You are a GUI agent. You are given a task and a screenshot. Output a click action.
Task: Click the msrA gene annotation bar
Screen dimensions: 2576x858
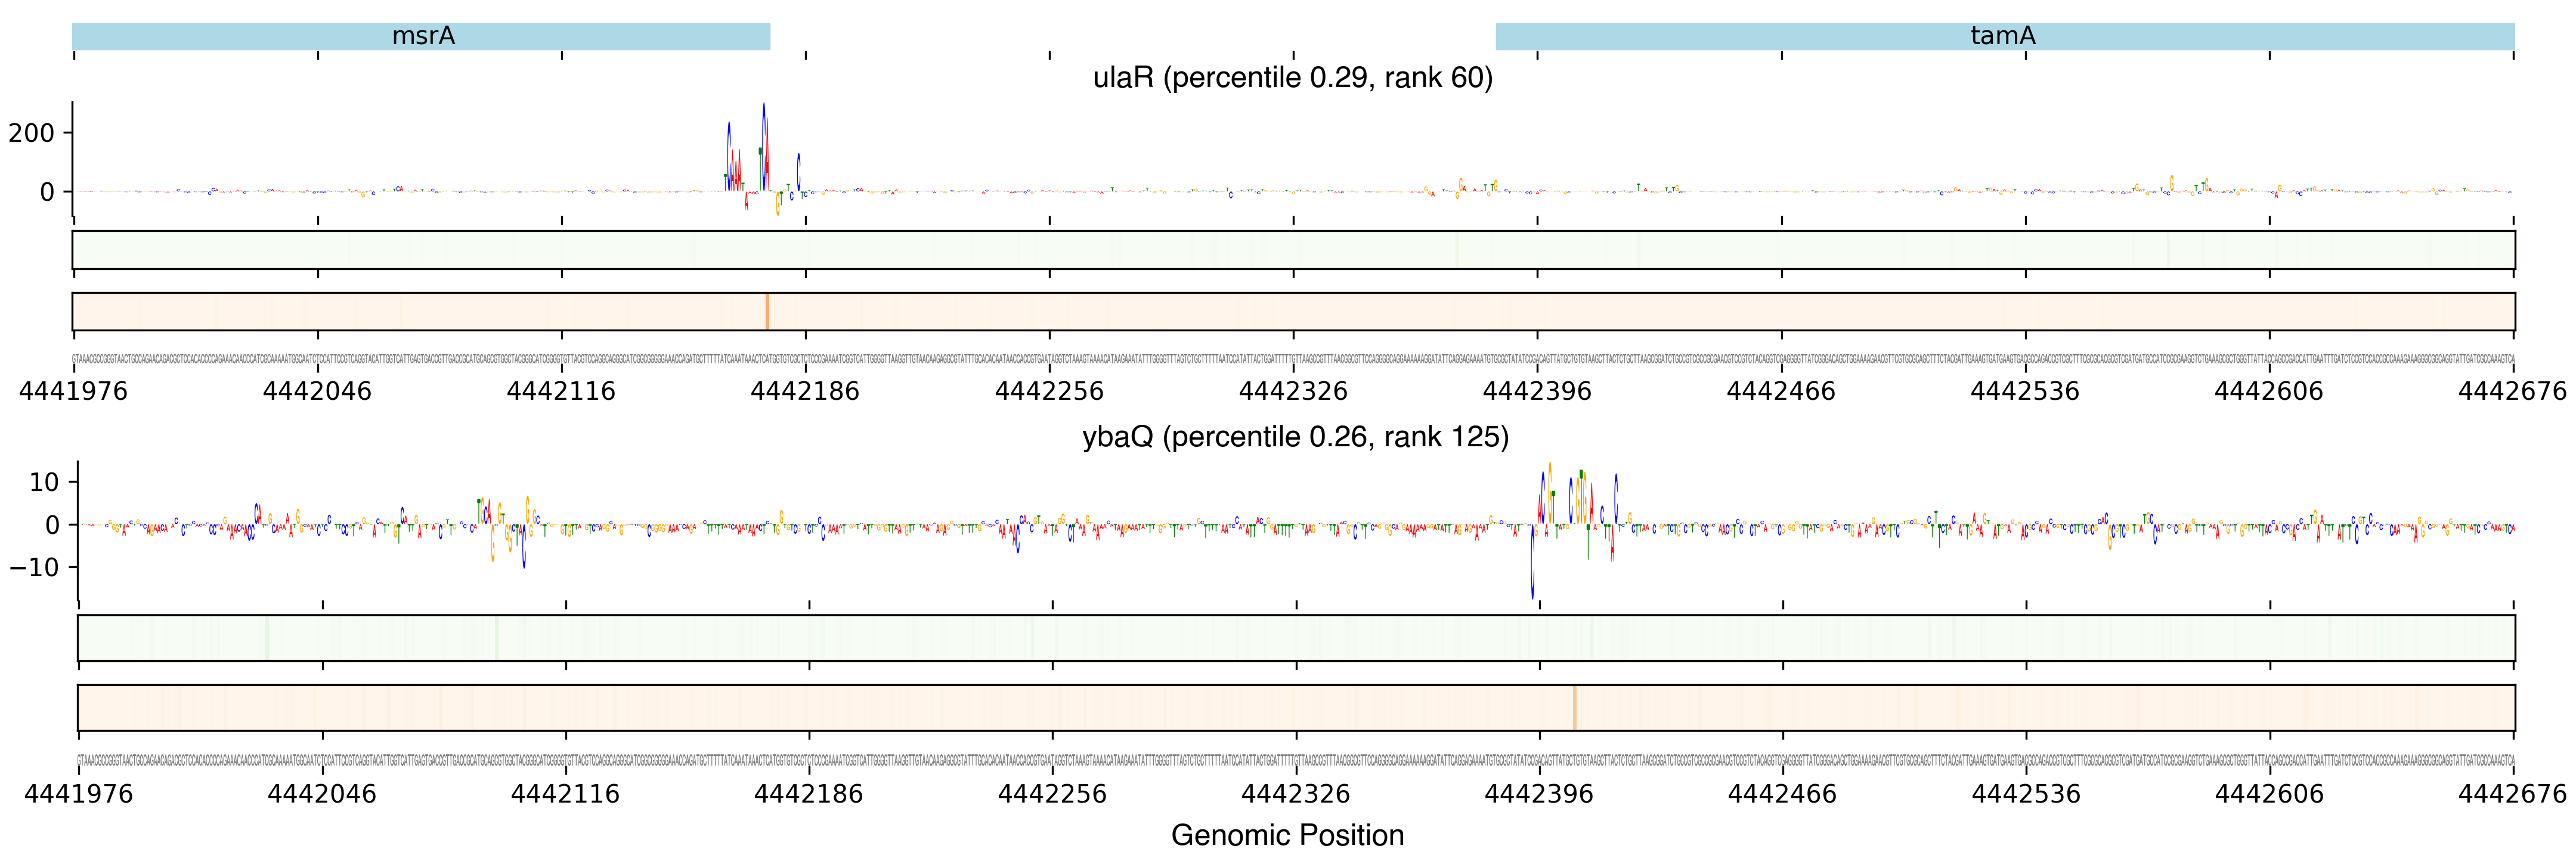[421, 37]
